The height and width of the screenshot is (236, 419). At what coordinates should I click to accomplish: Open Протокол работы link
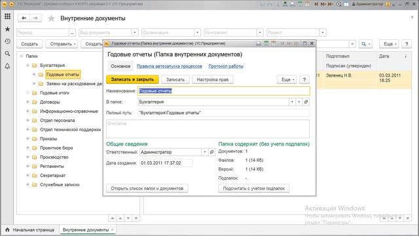click(226, 66)
